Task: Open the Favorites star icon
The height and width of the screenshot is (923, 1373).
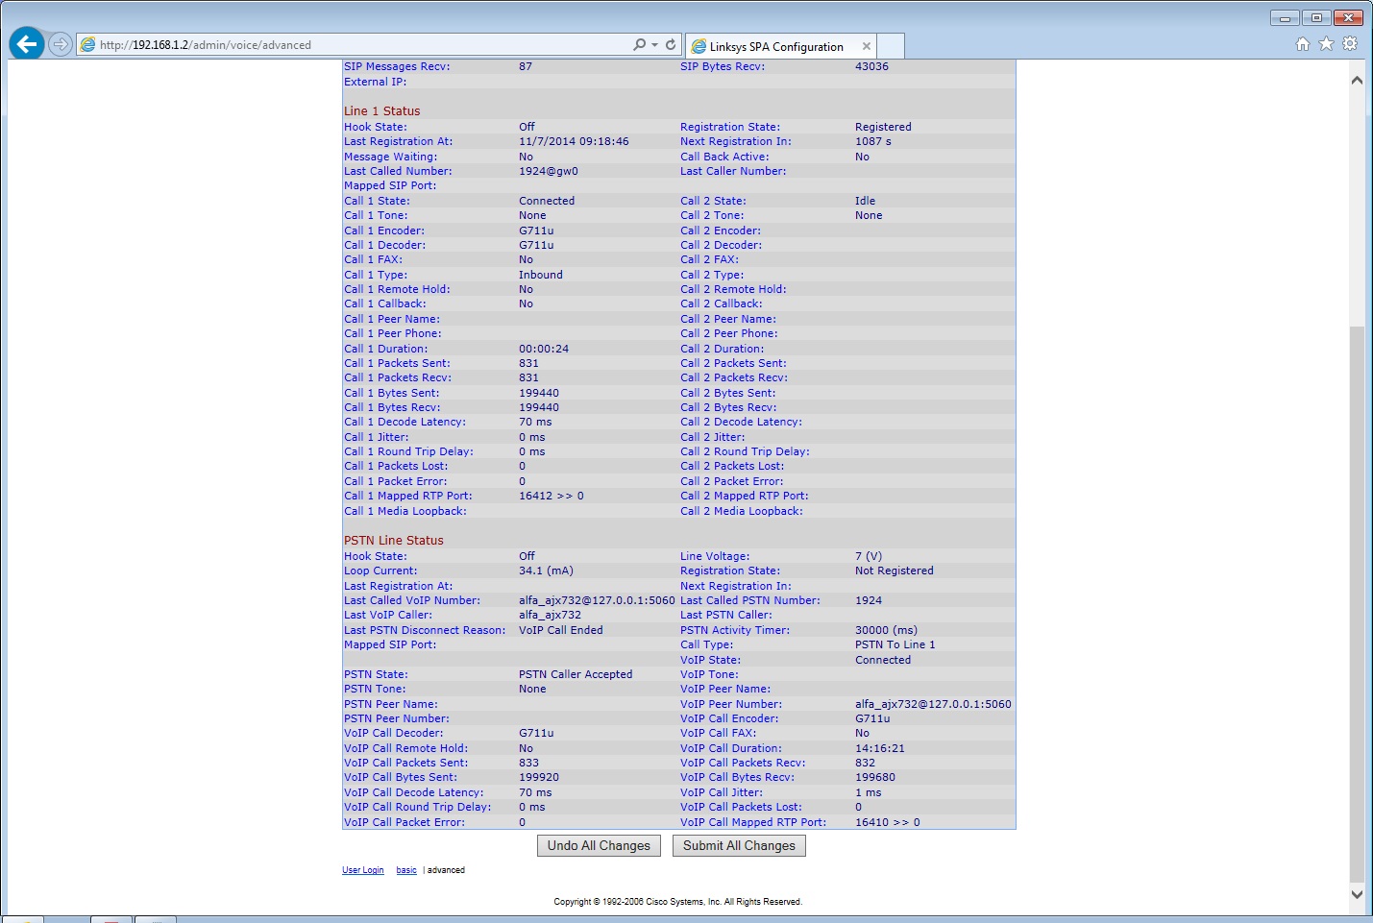Action: 1326,44
